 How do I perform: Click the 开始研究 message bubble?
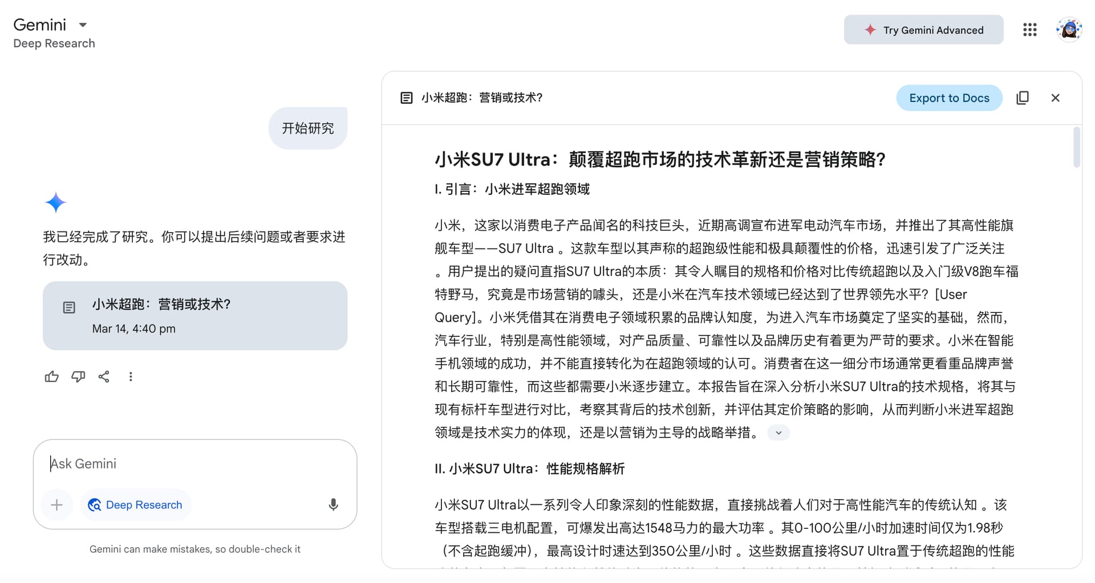coord(308,128)
